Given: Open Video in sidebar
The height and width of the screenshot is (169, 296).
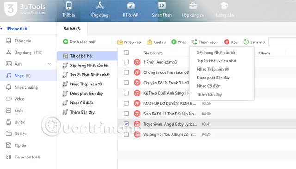Looking at the screenshot, I should pyautogui.click(x=28, y=99).
